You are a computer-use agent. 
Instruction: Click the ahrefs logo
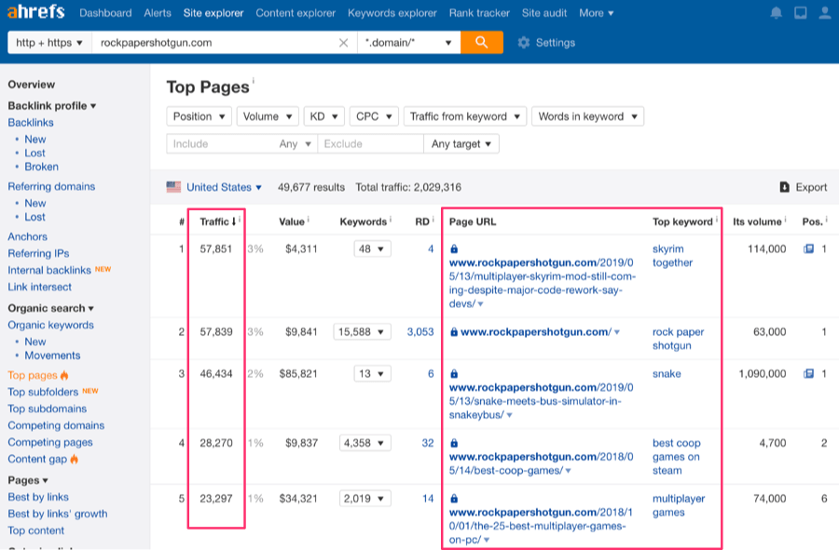click(x=35, y=12)
